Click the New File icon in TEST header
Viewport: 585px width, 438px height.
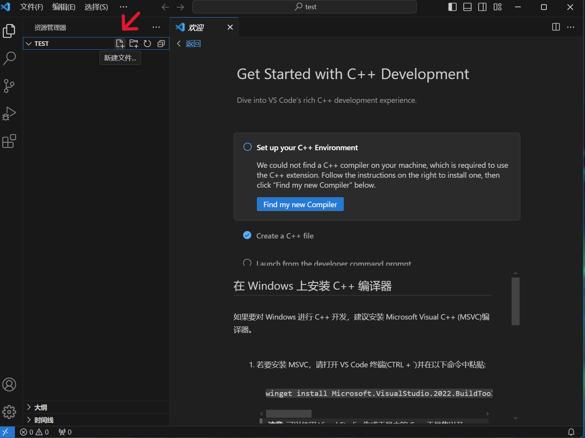point(120,44)
